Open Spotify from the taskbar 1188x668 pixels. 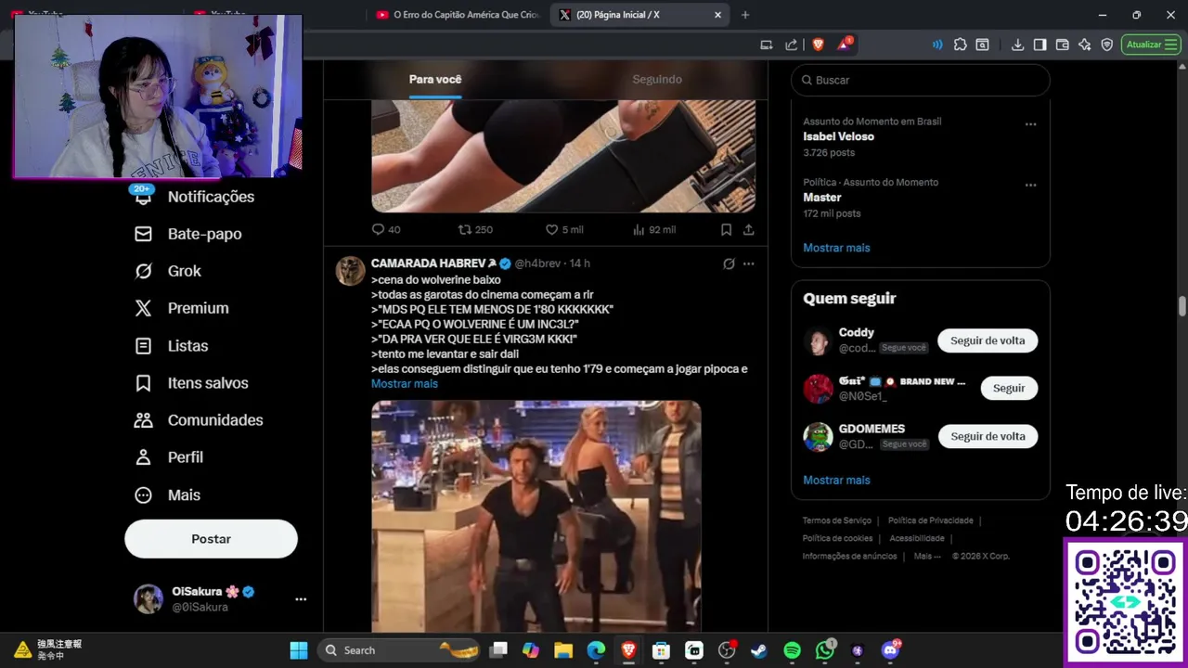[792, 650]
